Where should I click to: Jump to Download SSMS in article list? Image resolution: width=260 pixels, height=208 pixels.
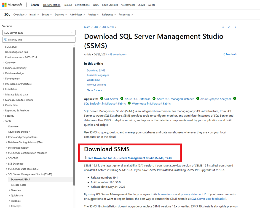(x=96, y=70)
